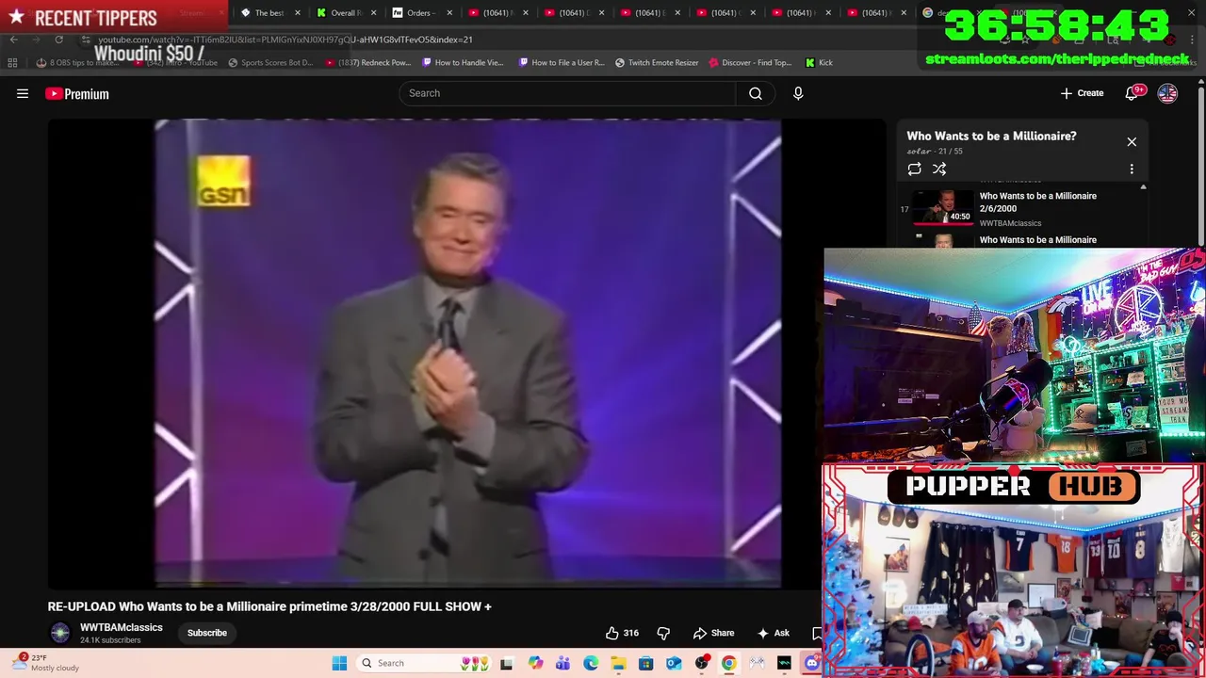The image size is (1206, 678).
Task: Play playlist video 17 thumbnail 40:50
Action: (943, 207)
